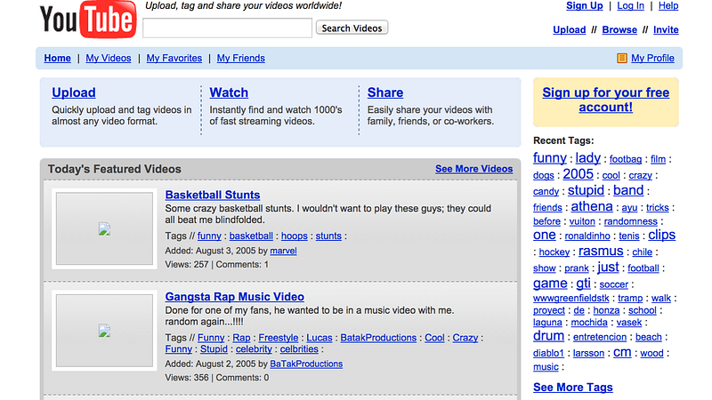Click the stunts tag

pyautogui.click(x=328, y=236)
